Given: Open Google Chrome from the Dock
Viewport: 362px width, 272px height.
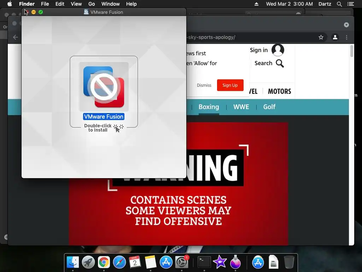Looking at the screenshot, I should click(104, 262).
